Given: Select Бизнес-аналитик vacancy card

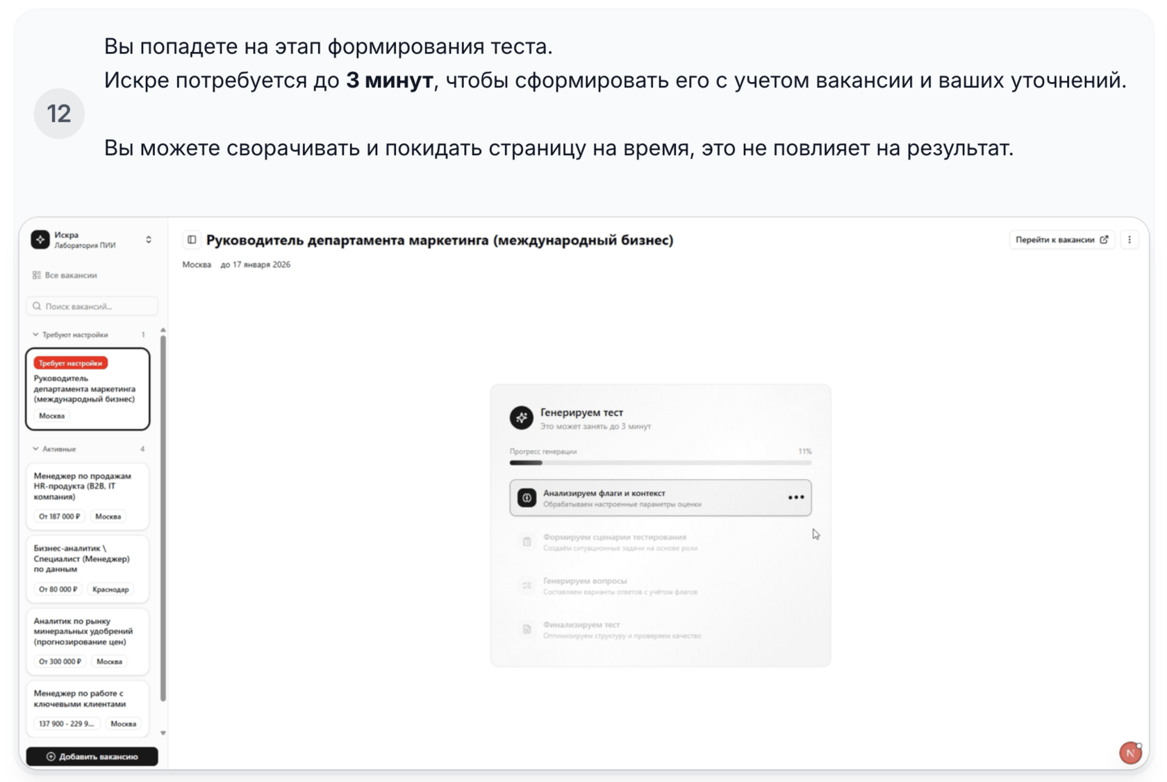Looking at the screenshot, I should [88, 568].
